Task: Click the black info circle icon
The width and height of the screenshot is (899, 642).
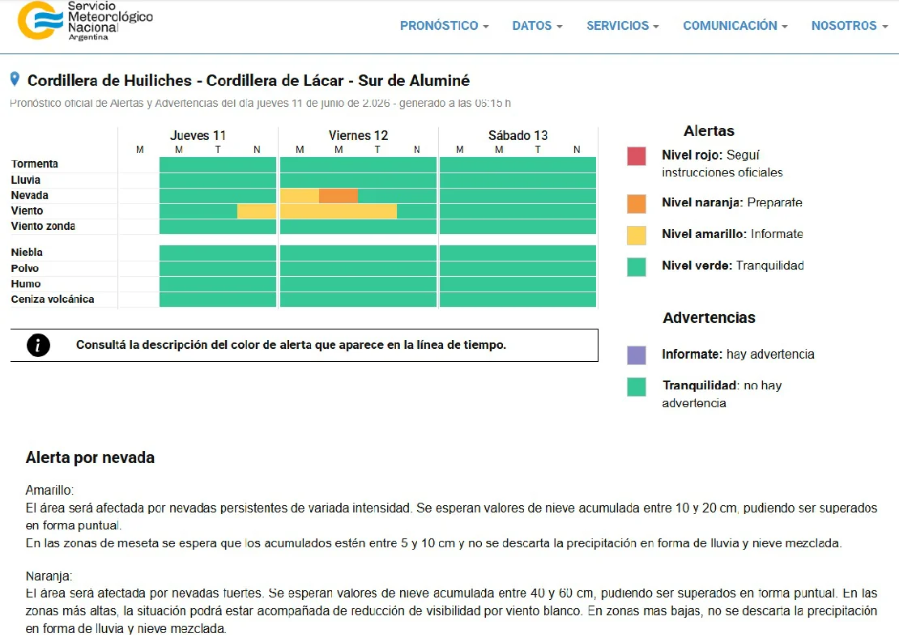Action: click(38, 345)
